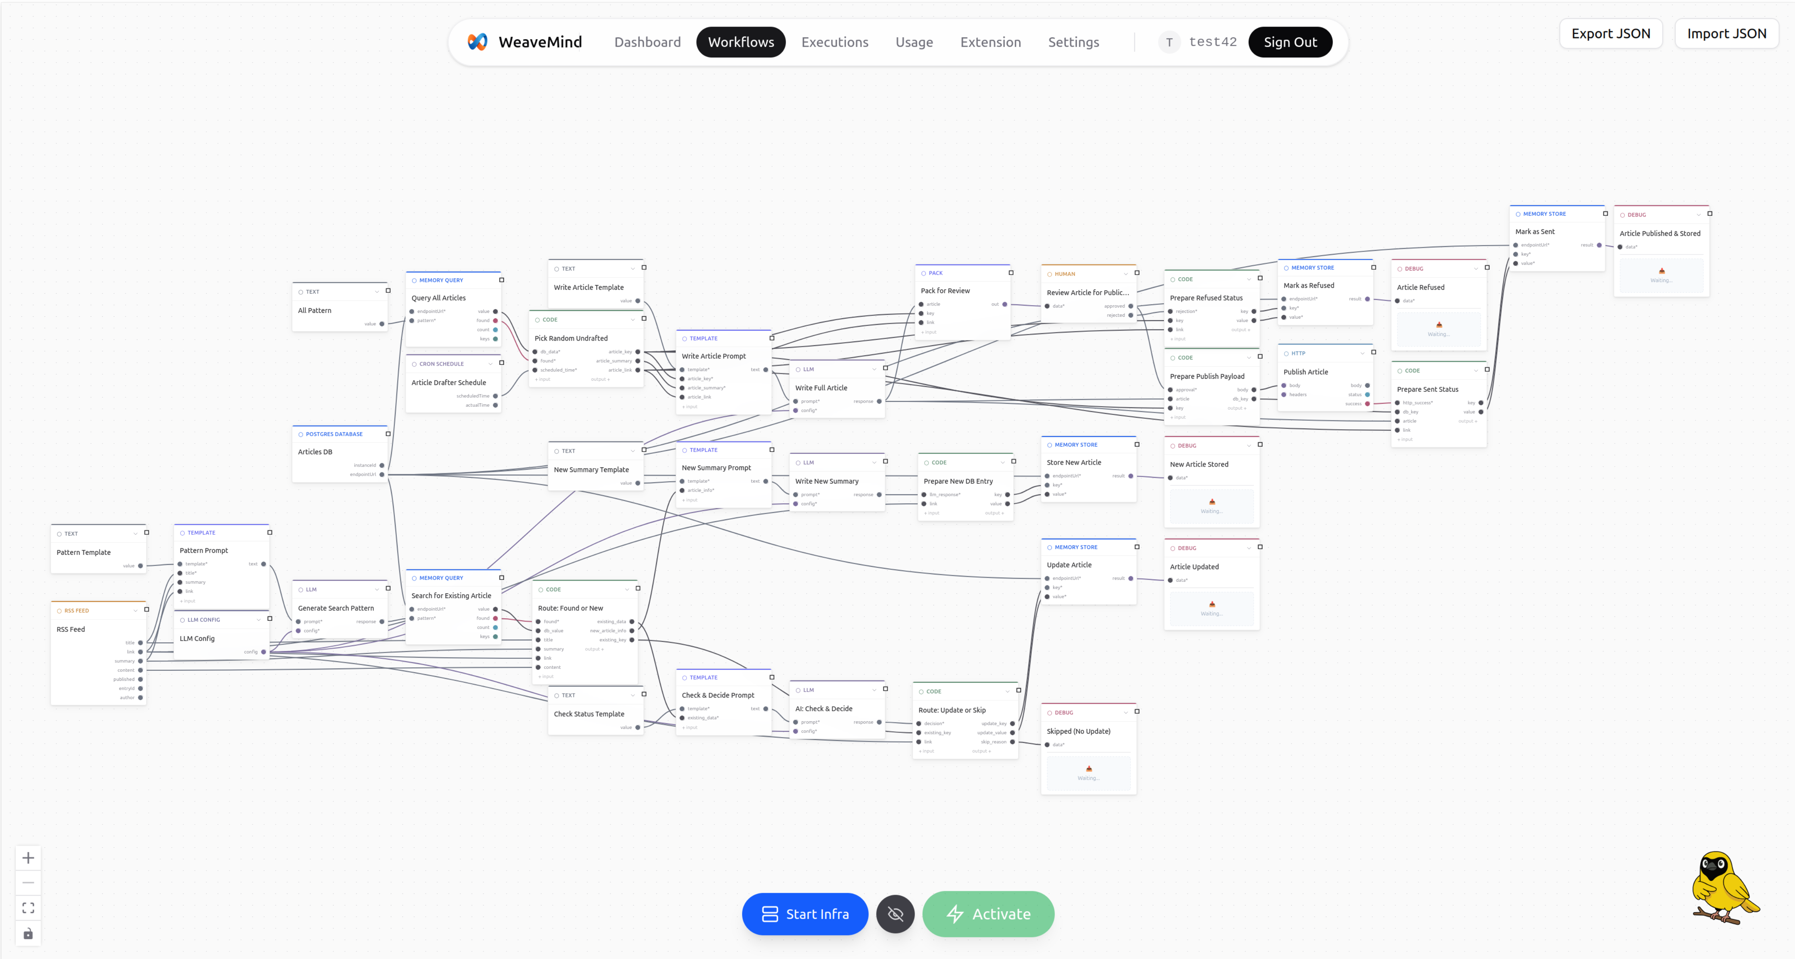Fit workflow to screen with the frame icon
The height and width of the screenshot is (959, 1795).
point(29,908)
